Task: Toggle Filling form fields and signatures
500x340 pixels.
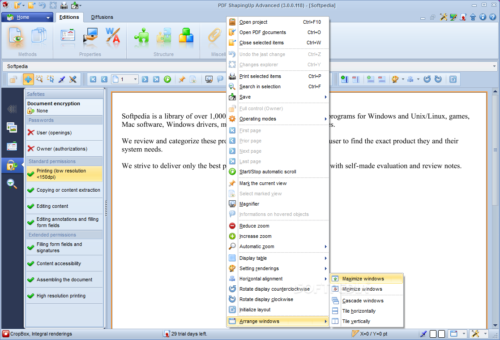Action: click(x=64, y=247)
